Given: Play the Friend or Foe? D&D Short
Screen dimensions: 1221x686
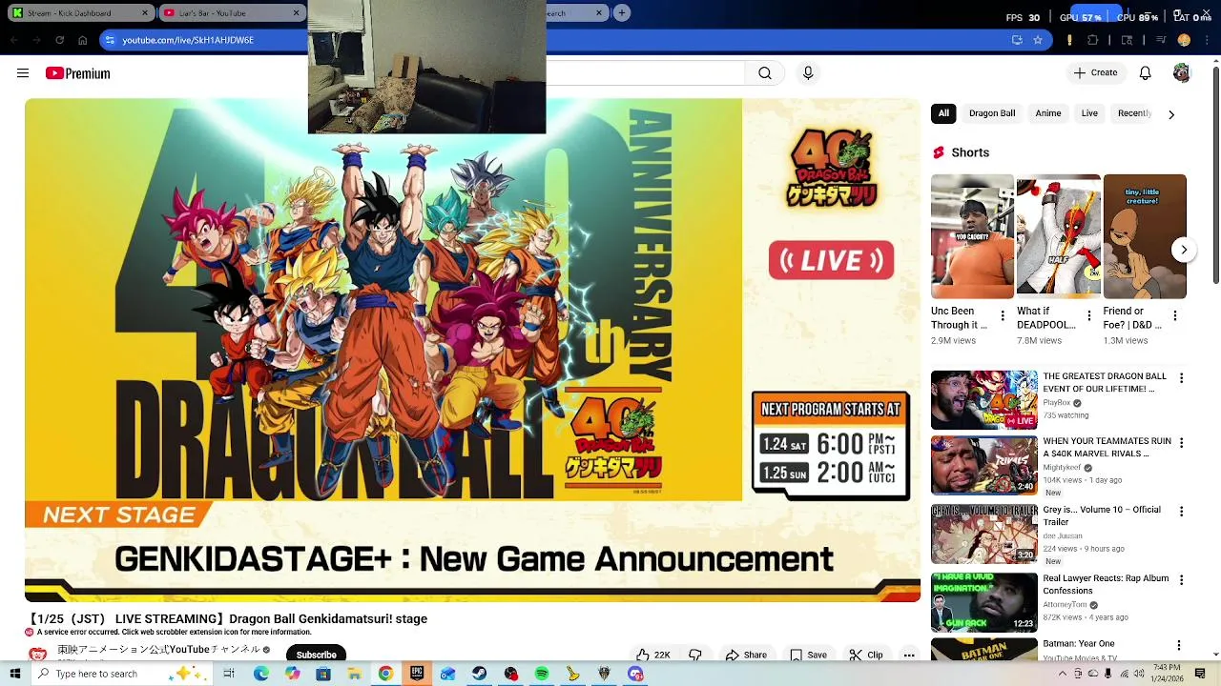Looking at the screenshot, I should click(1144, 236).
